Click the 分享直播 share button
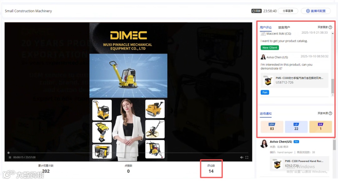The height and width of the screenshot is (181, 338). click(288, 11)
